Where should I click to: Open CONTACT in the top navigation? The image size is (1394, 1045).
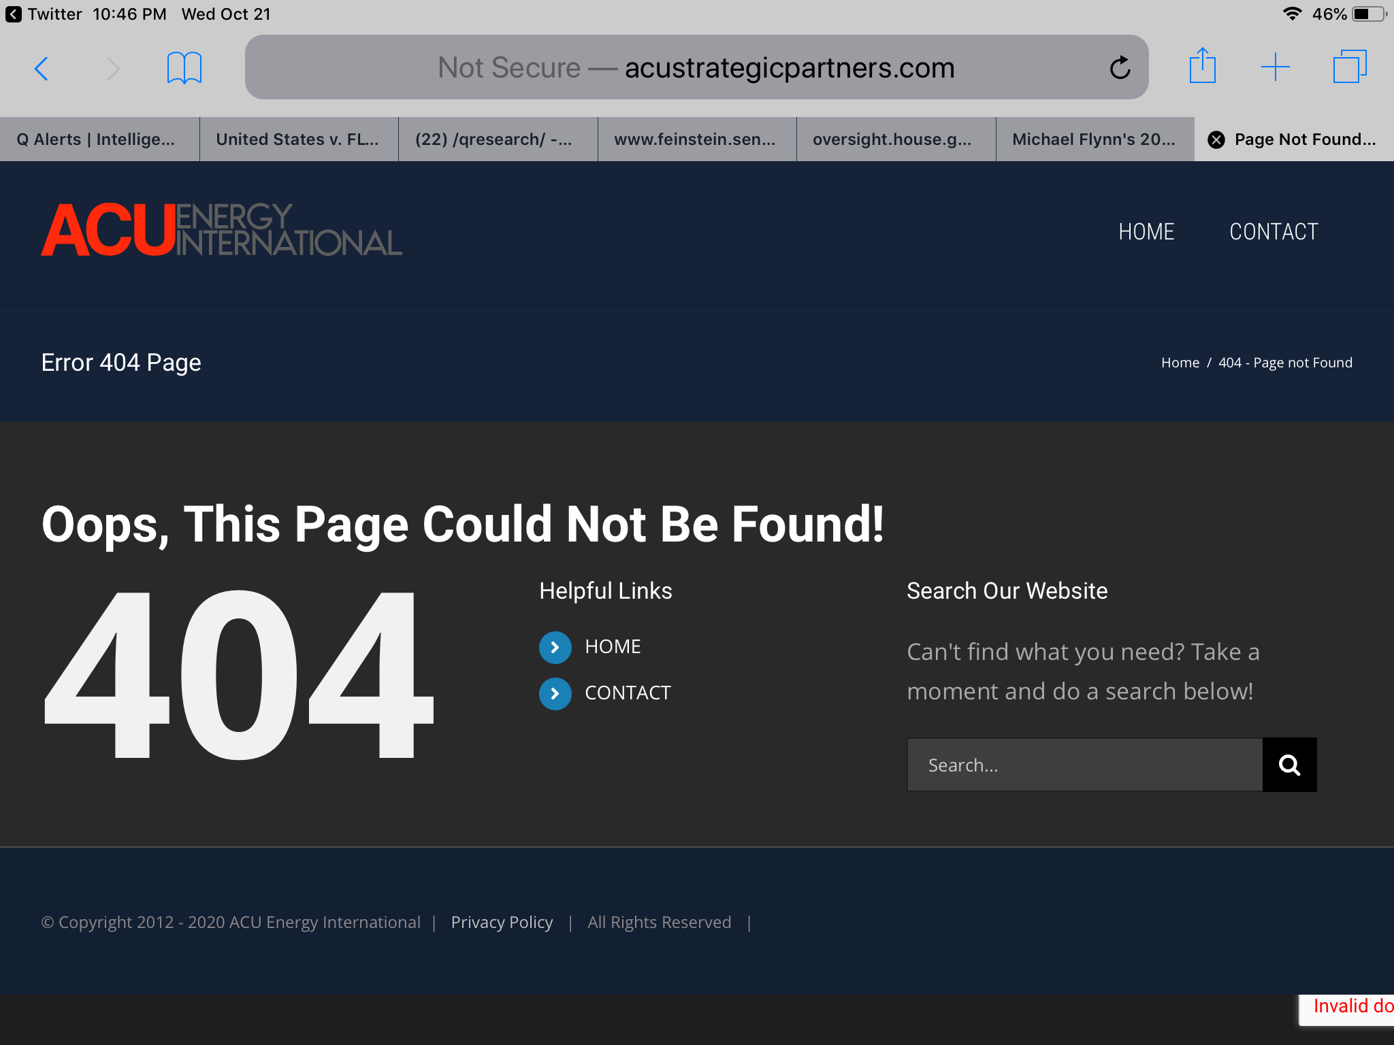pos(1274,232)
